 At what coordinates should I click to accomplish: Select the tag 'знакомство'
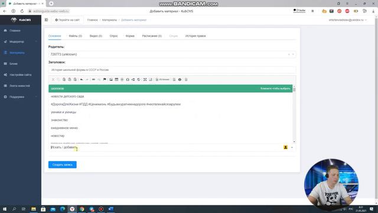pyautogui.click(x=171, y=120)
